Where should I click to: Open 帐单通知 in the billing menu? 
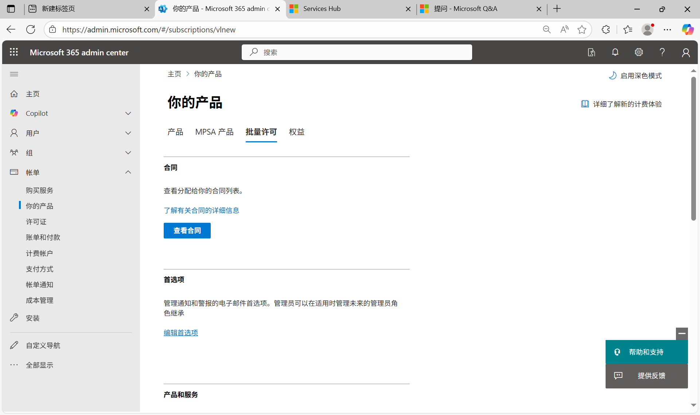click(x=39, y=285)
